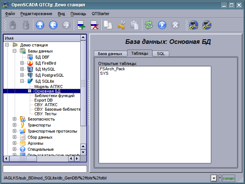Collapse the БД SQLite node
This screenshot has width=245, height=184.
(22, 81)
